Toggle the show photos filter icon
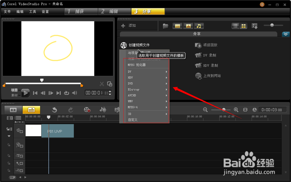Screen dimensions: 291x182 pos(188,26)
